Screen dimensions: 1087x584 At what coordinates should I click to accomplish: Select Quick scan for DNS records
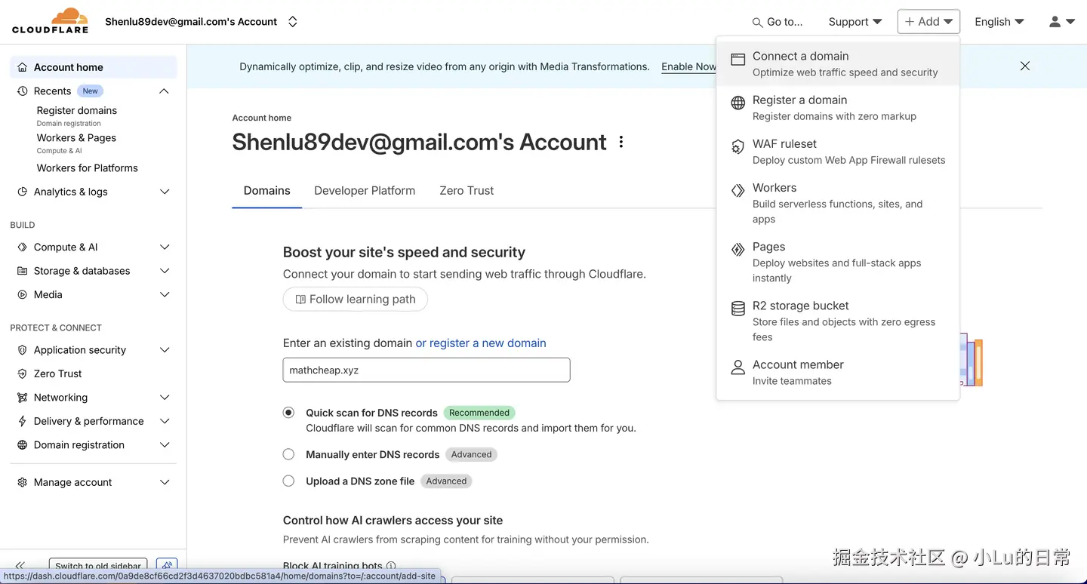pyautogui.click(x=288, y=413)
